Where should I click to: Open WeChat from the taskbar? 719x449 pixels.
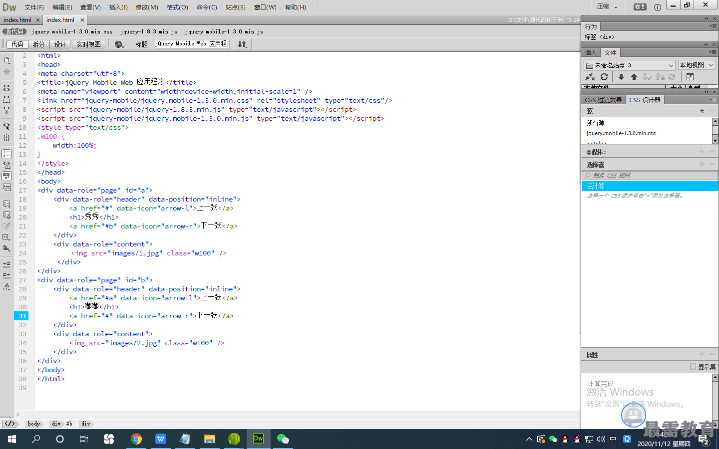(x=283, y=439)
